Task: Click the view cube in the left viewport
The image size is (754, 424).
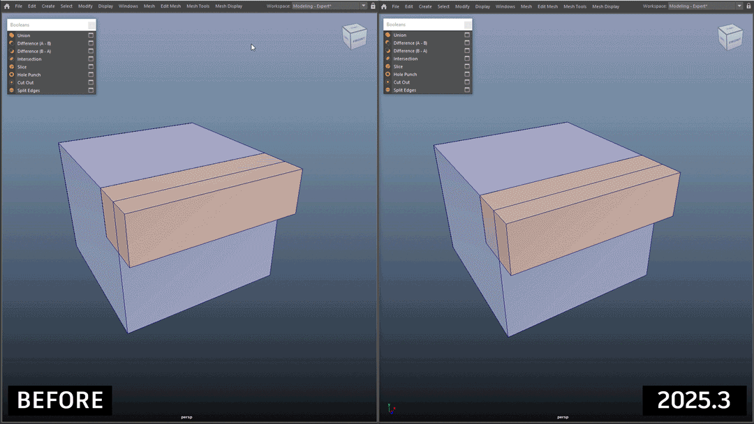Action: point(354,37)
